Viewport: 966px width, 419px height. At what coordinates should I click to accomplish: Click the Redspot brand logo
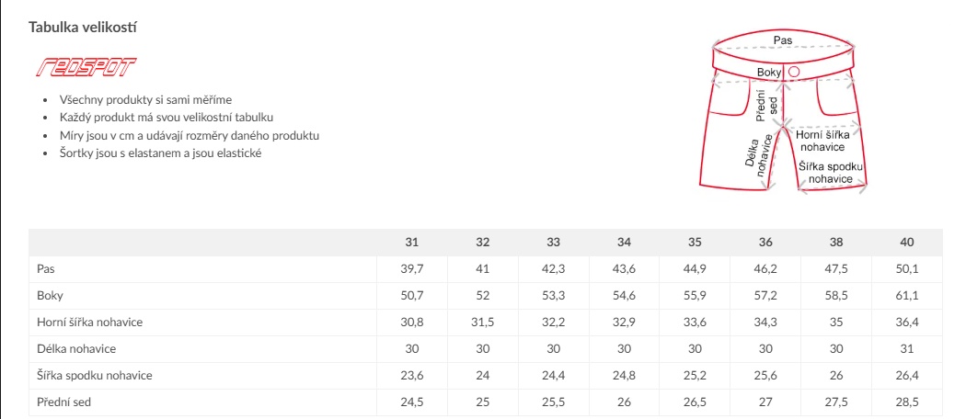coord(83,68)
